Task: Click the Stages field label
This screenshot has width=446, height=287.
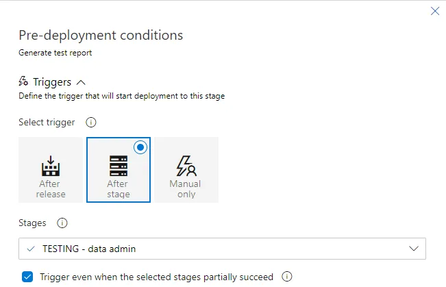Action: [x=32, y=223]
